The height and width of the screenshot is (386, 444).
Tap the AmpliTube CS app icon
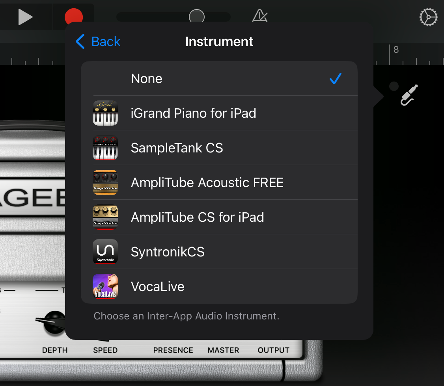coord(105,217)
